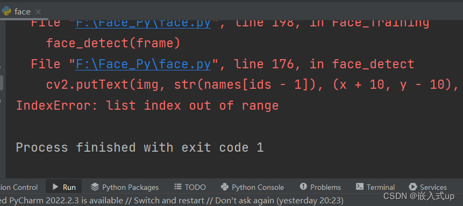Click the face_detect(frame) traceback line
463x206 pixels.
(113, 44)
